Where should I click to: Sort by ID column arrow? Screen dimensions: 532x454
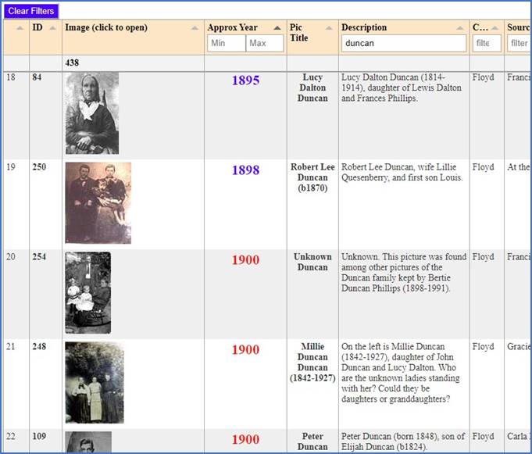(52, 28)
